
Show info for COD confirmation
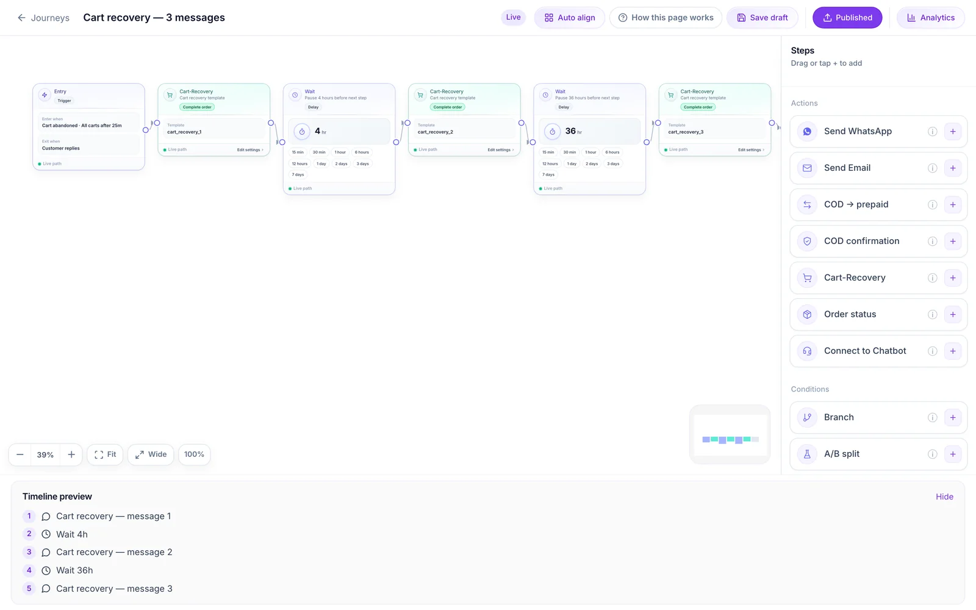click(932, 241)
